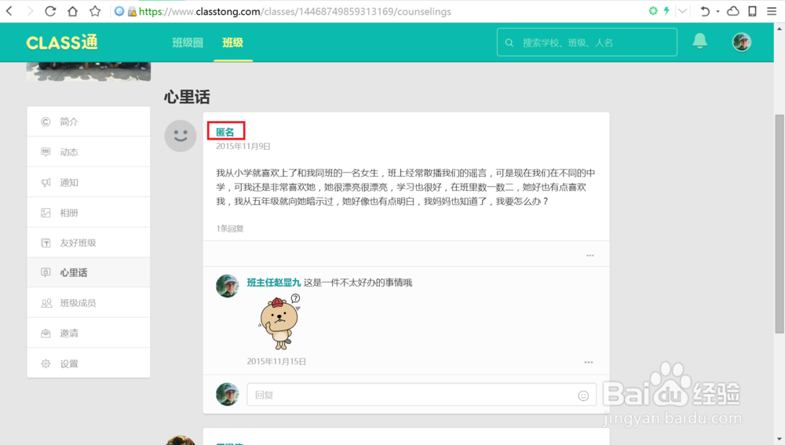Go back with browser back arrow
The height and width of the screenshot is (445, 785).
[9, 11]
